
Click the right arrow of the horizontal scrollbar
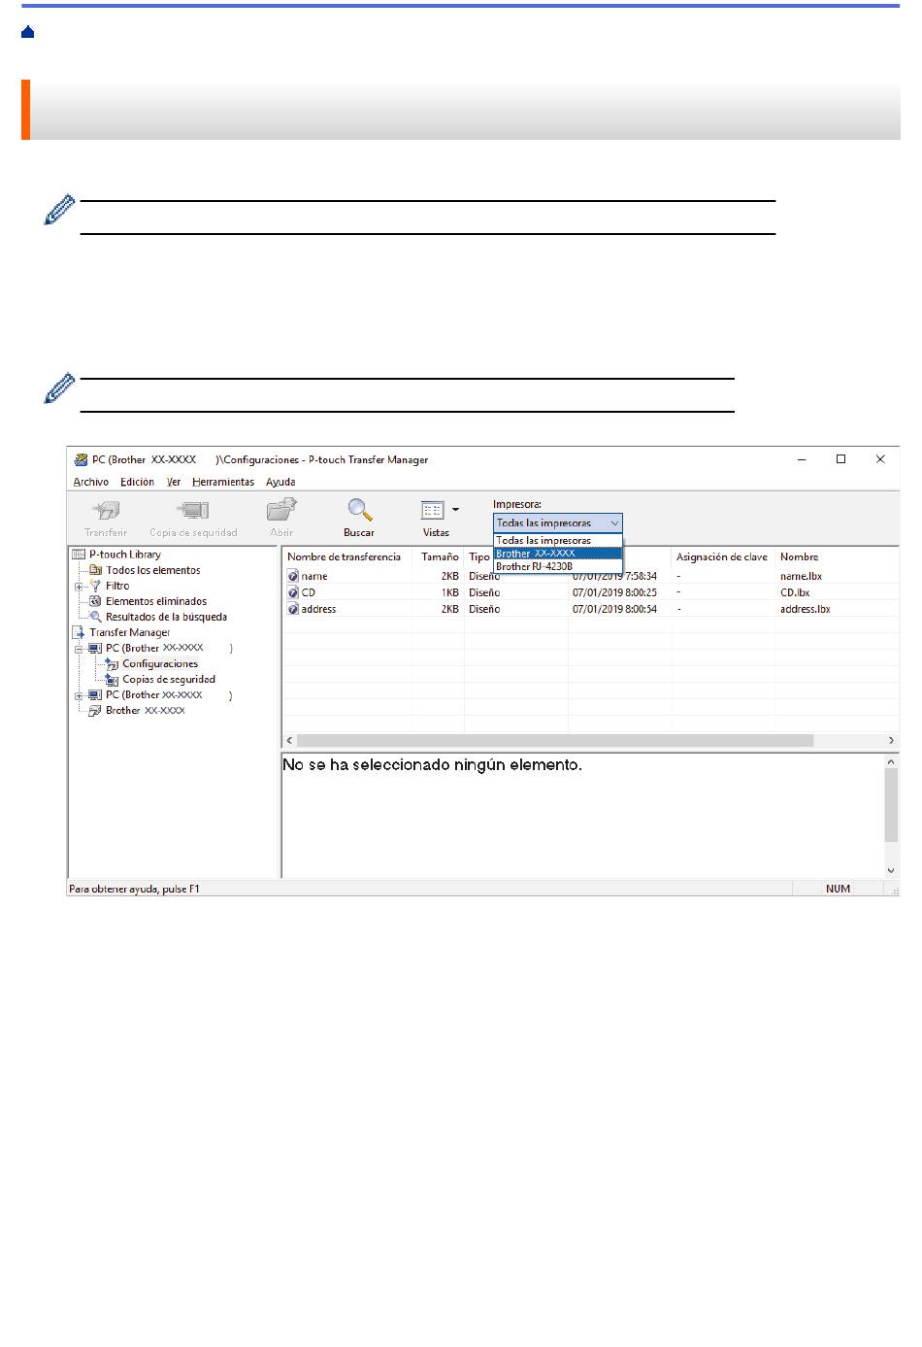[x=891, y=740]
